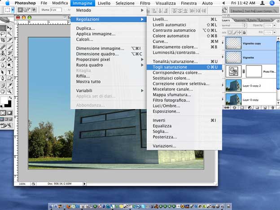Select the Crop tool in toolbox
Viewport: 280px width, 210px height.
pos(3,40)
